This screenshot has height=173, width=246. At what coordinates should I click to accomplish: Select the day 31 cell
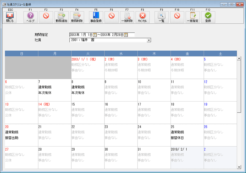point(154,158)
